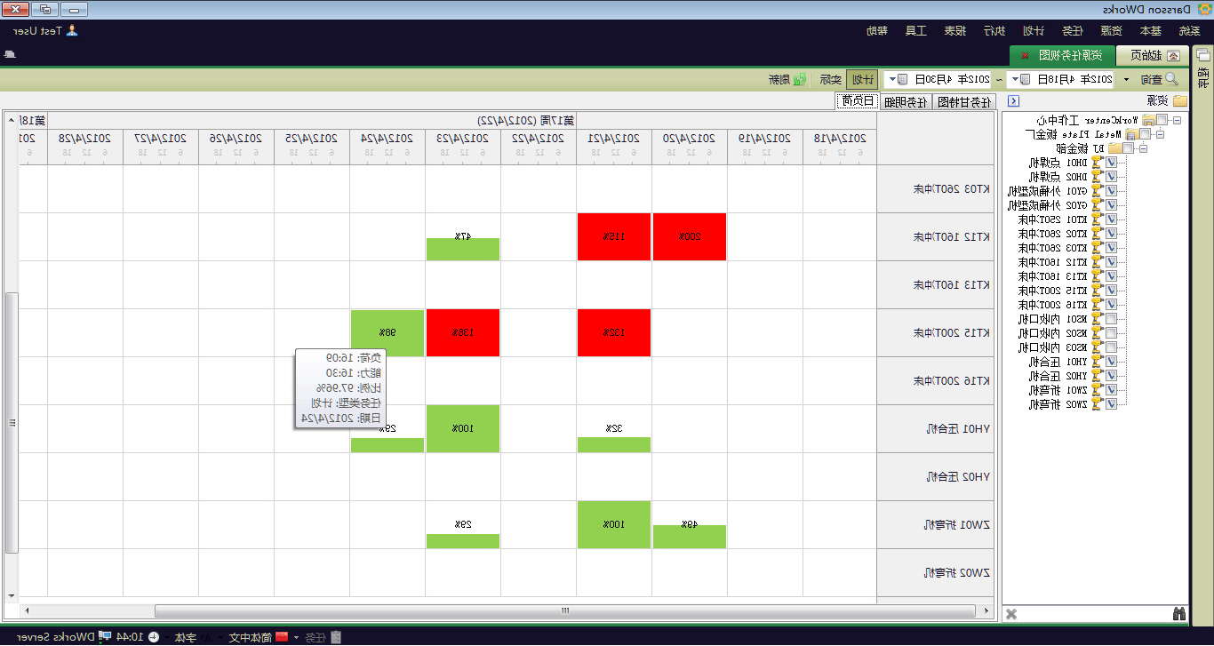Screen dimensions: 1214x646
Task: Click the 实际 toggle button
Action: pos(830,79)
